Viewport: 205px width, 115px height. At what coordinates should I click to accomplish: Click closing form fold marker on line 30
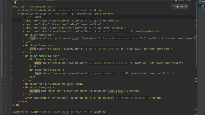12,102
